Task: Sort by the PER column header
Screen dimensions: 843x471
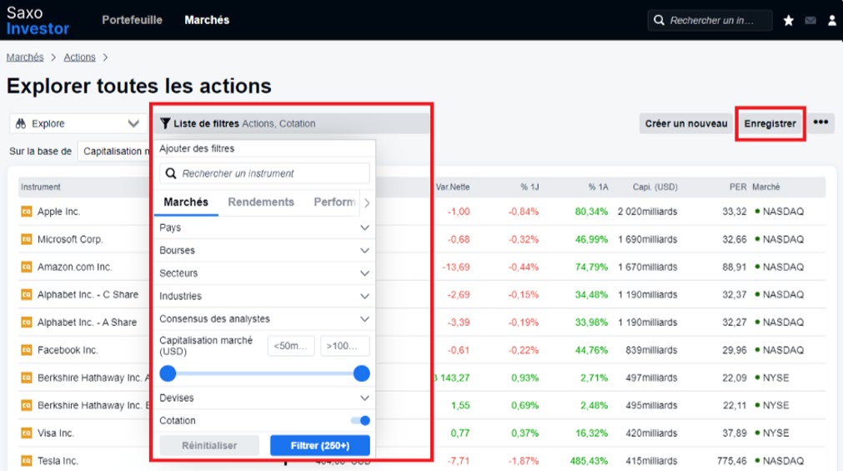Action: pyautogui.click(x=738, y=187)
